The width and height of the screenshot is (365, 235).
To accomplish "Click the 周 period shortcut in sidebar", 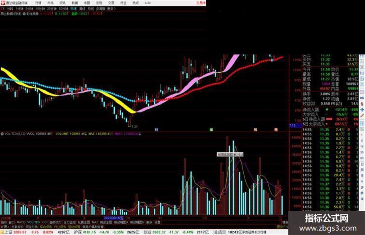I will pyautogui.click(x=362, y=170).
